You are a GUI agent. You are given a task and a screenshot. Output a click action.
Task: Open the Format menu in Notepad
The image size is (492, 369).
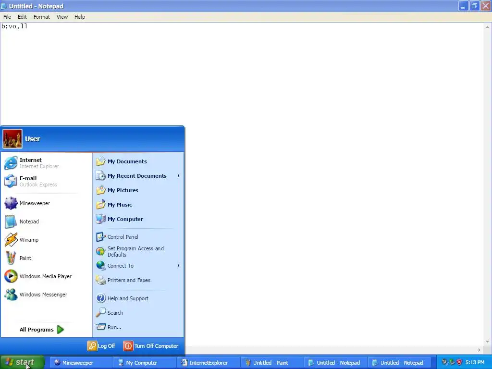(x=41, y=17)
